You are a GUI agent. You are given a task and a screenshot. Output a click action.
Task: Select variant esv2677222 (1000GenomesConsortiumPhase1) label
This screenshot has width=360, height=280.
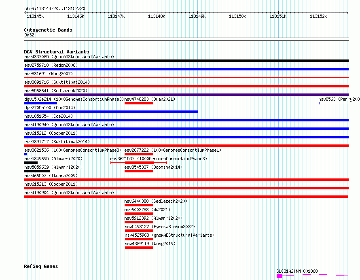point(173,150)
